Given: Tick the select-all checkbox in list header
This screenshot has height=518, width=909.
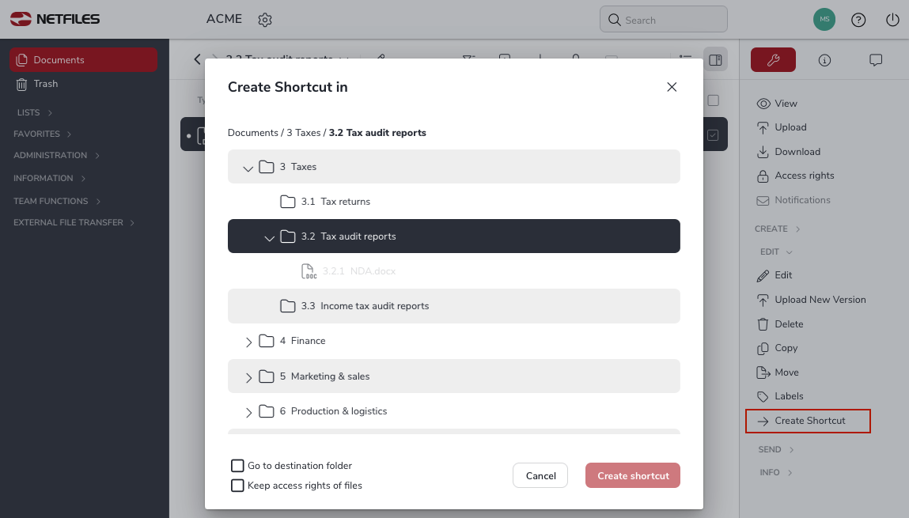Looking at the screenshot, I should 713,100.
